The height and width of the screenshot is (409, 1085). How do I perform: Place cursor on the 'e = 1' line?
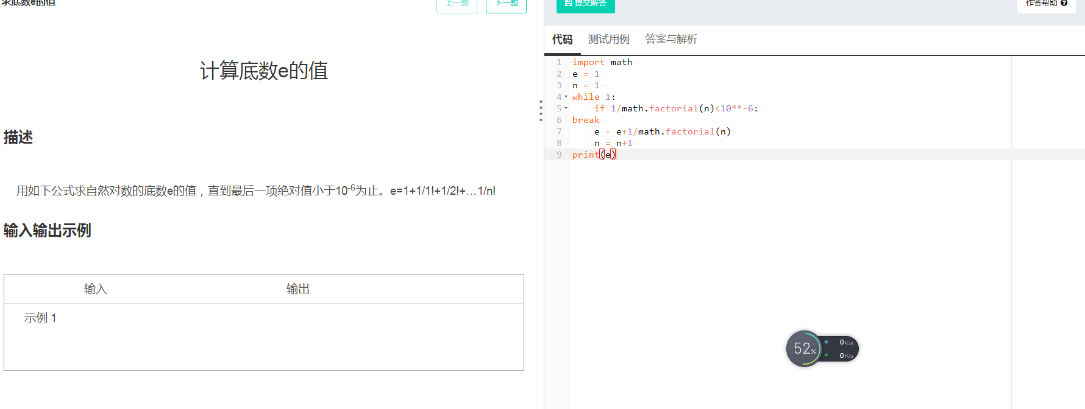point(586,74)
